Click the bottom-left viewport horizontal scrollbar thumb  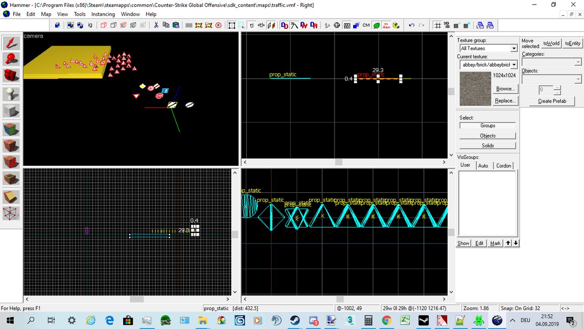pos(136,299)
